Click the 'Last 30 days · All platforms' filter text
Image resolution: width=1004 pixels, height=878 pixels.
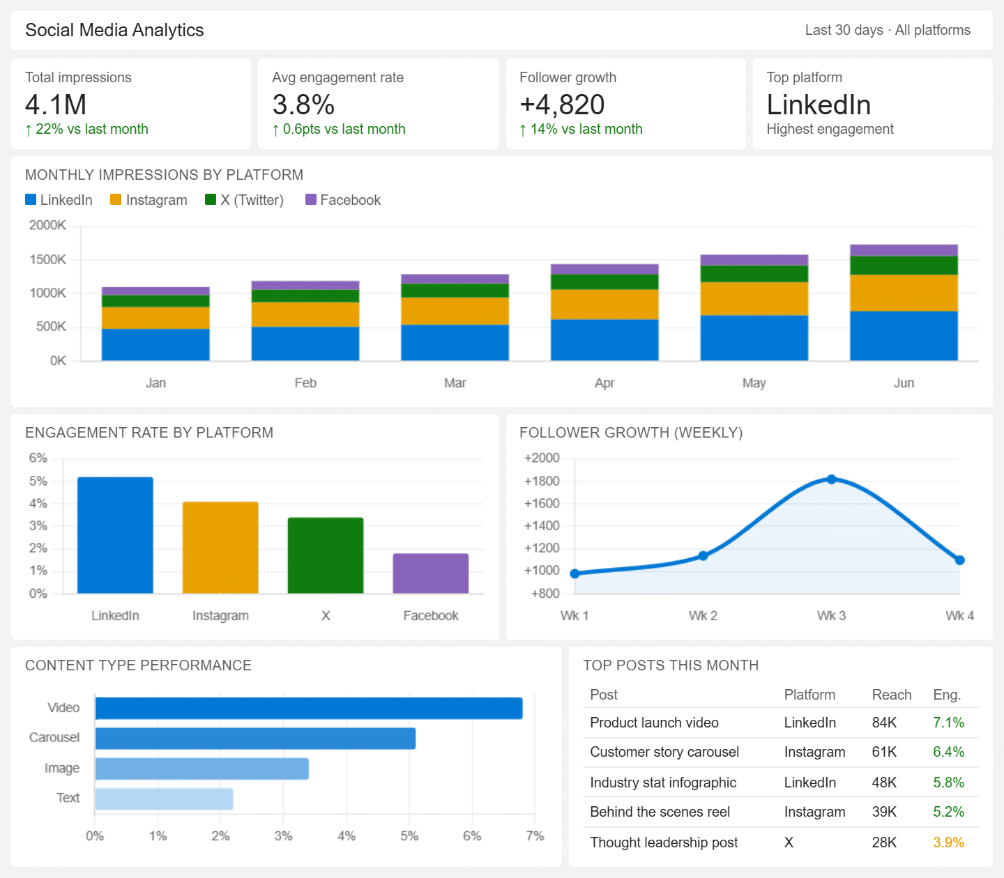point(888,30)
